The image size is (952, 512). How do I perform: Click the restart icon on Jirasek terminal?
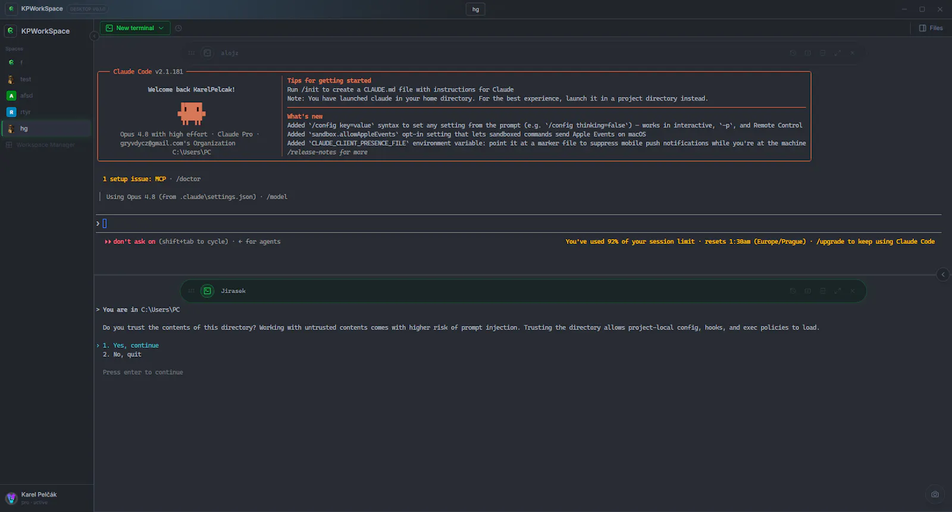[x=793, y=291]
